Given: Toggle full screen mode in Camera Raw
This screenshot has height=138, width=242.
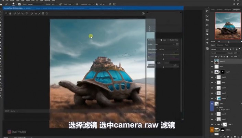Looking at the screenshot, I should tap(142, 14).
